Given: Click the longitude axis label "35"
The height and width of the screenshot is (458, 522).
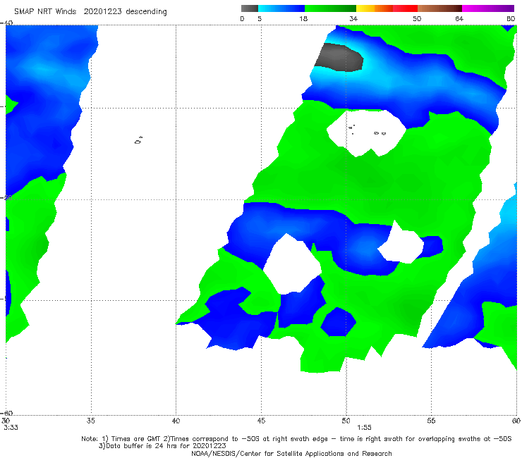Looking at the screenshot, I should pos(90,421).
